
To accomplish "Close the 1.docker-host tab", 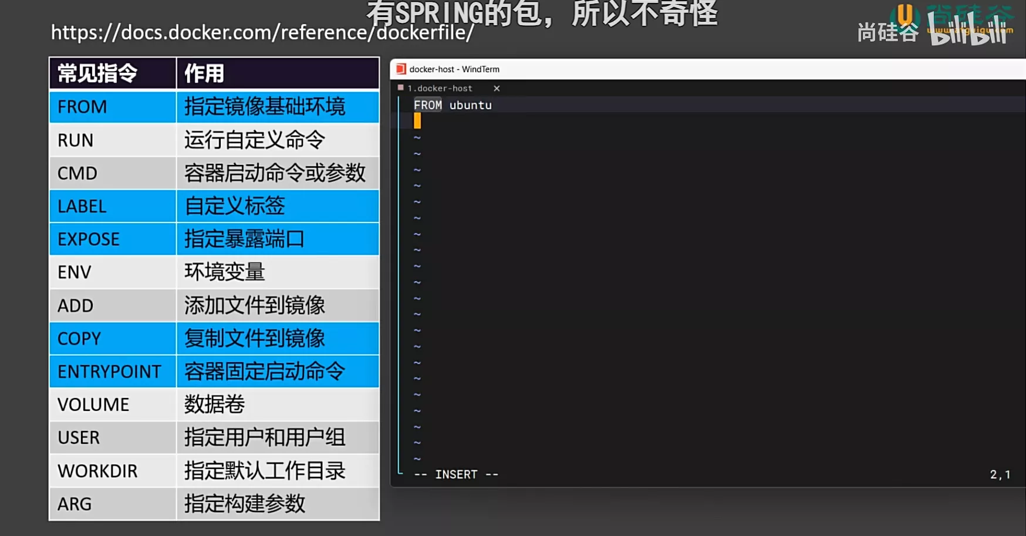I will 497,89.
